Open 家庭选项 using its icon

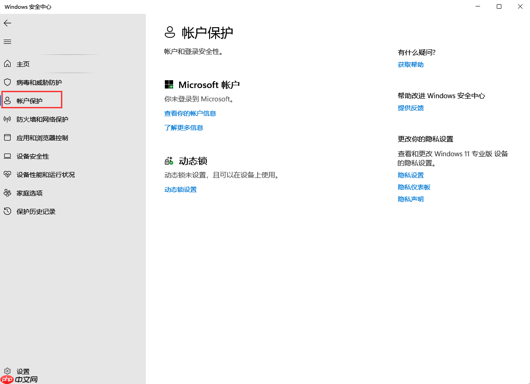click(7, 193)
